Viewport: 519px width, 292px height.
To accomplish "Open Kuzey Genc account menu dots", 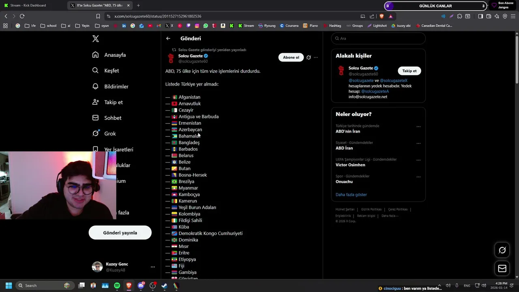I will 153,267.
